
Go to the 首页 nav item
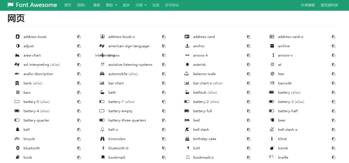[68, 5]
